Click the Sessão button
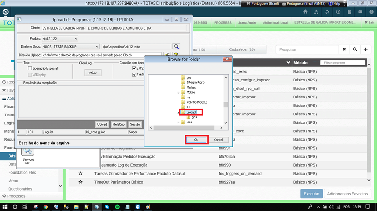 tap(135, 124)
